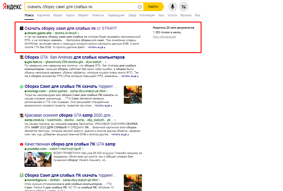The height and width of the screenshot is (191, 283).
Task: Switch to Картинки tab
Action: [43, 15]
